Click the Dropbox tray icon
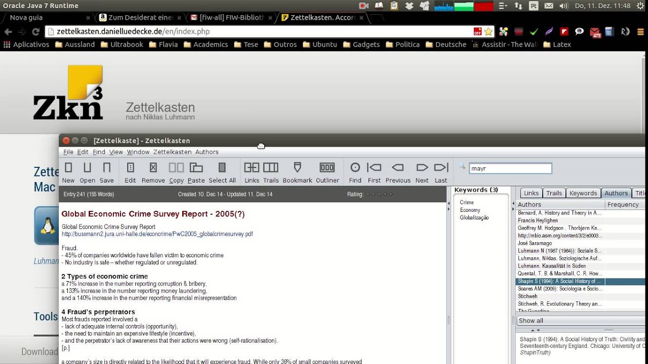The image size is (648, 364). pyautogui.click(x=409, y=6)
